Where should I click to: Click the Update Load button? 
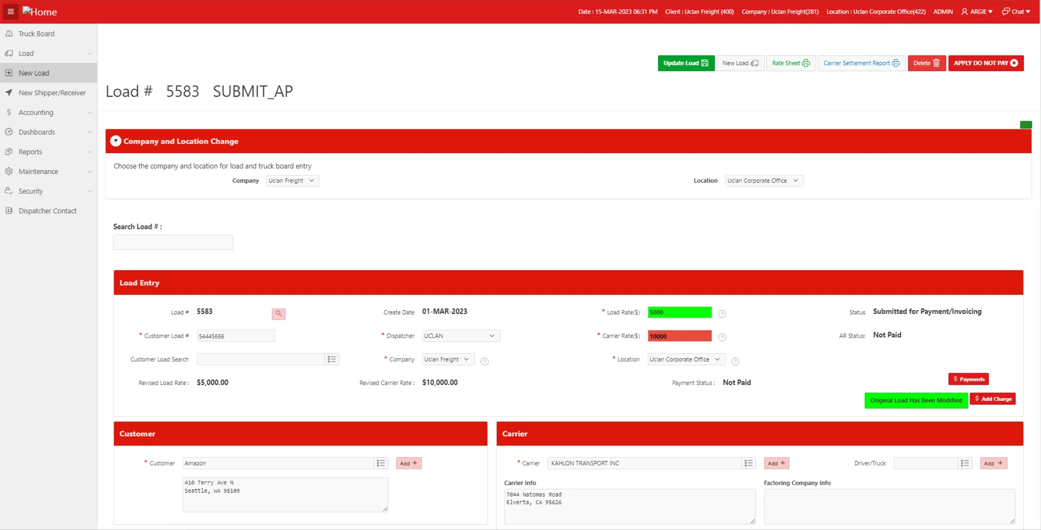(x=685, y=63)
